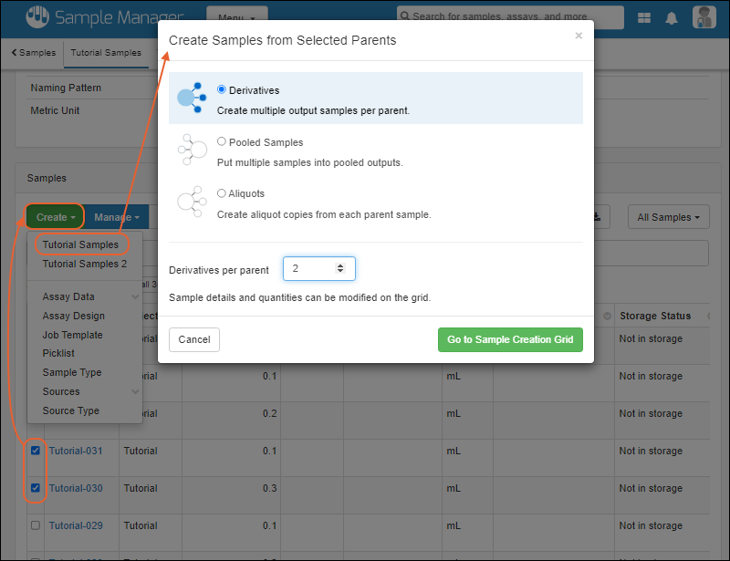This screenshot has height=561, width=730.
Task: Click the notifications bell icon
Action: click(x=672, y=17)
